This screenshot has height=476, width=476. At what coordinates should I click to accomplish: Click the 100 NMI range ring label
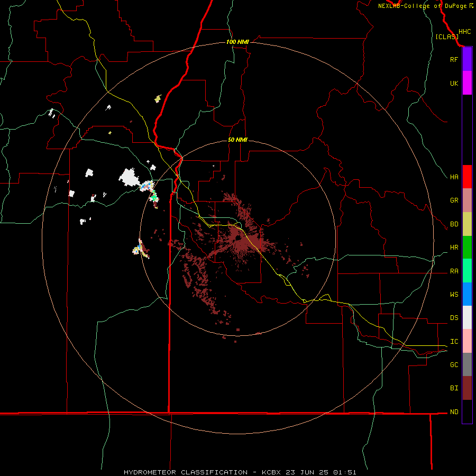237,42
